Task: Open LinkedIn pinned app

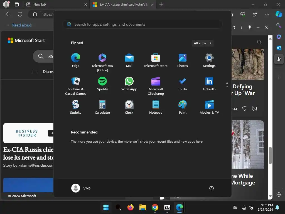Action: (x=209, y=84)
